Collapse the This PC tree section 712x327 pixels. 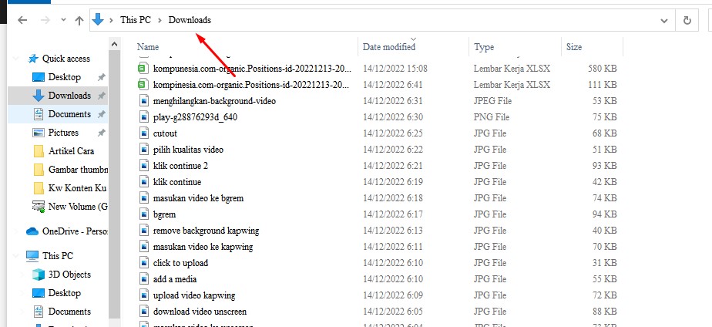tap(16, 256)
